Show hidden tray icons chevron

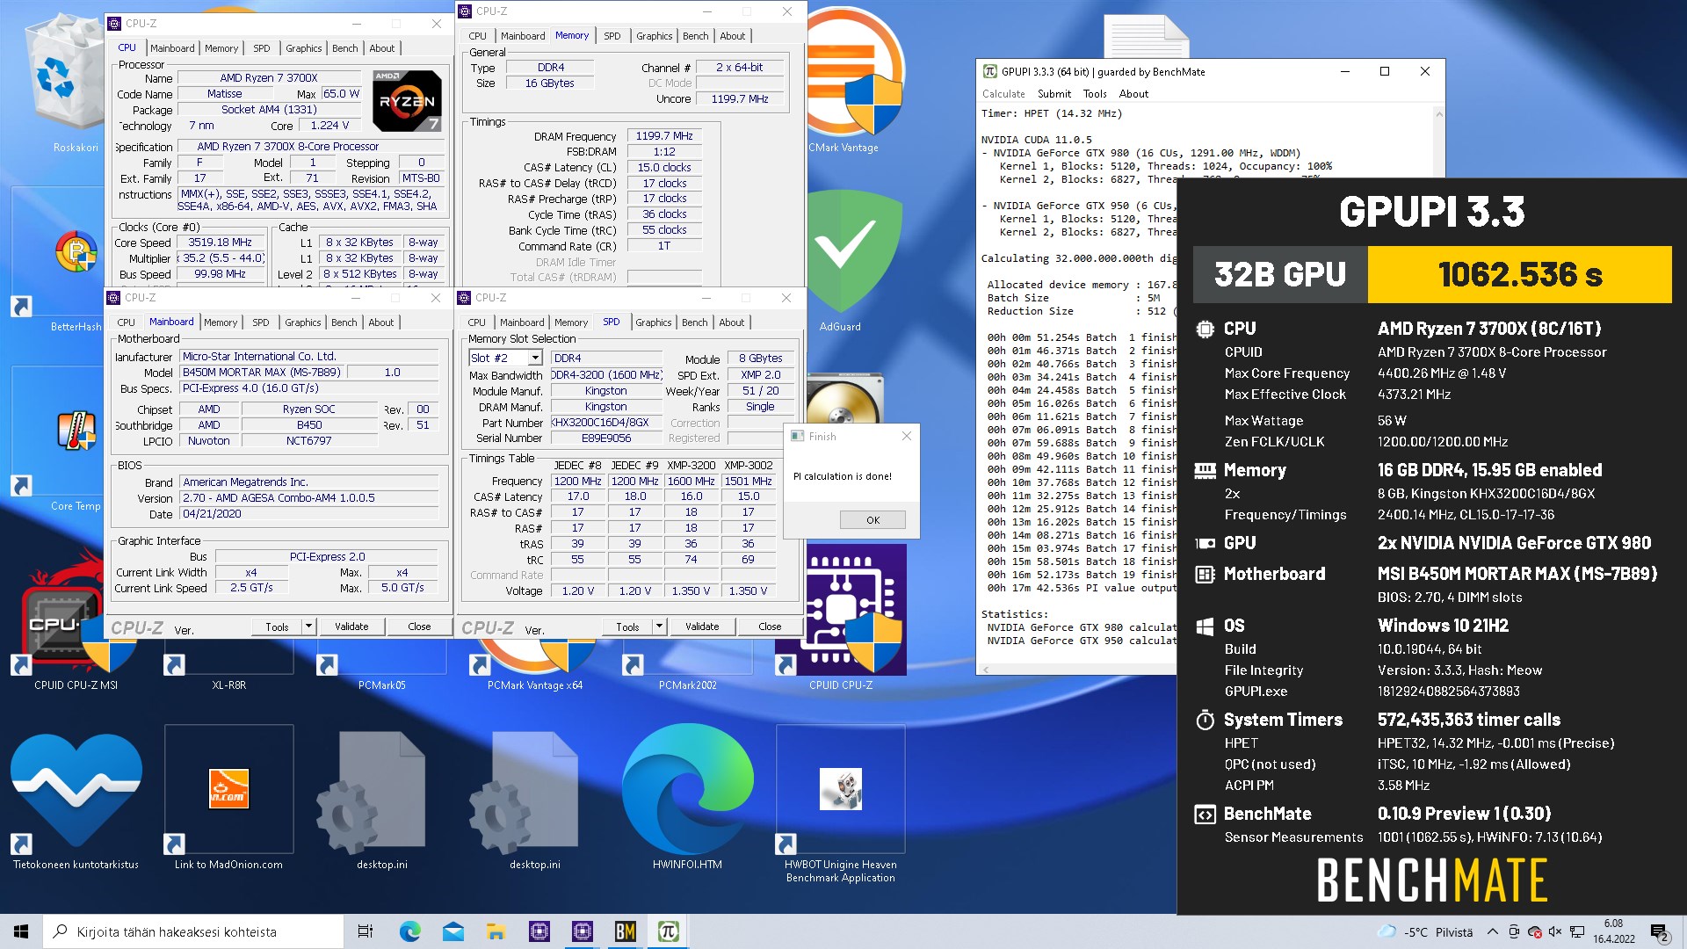tap(1492, 931)
